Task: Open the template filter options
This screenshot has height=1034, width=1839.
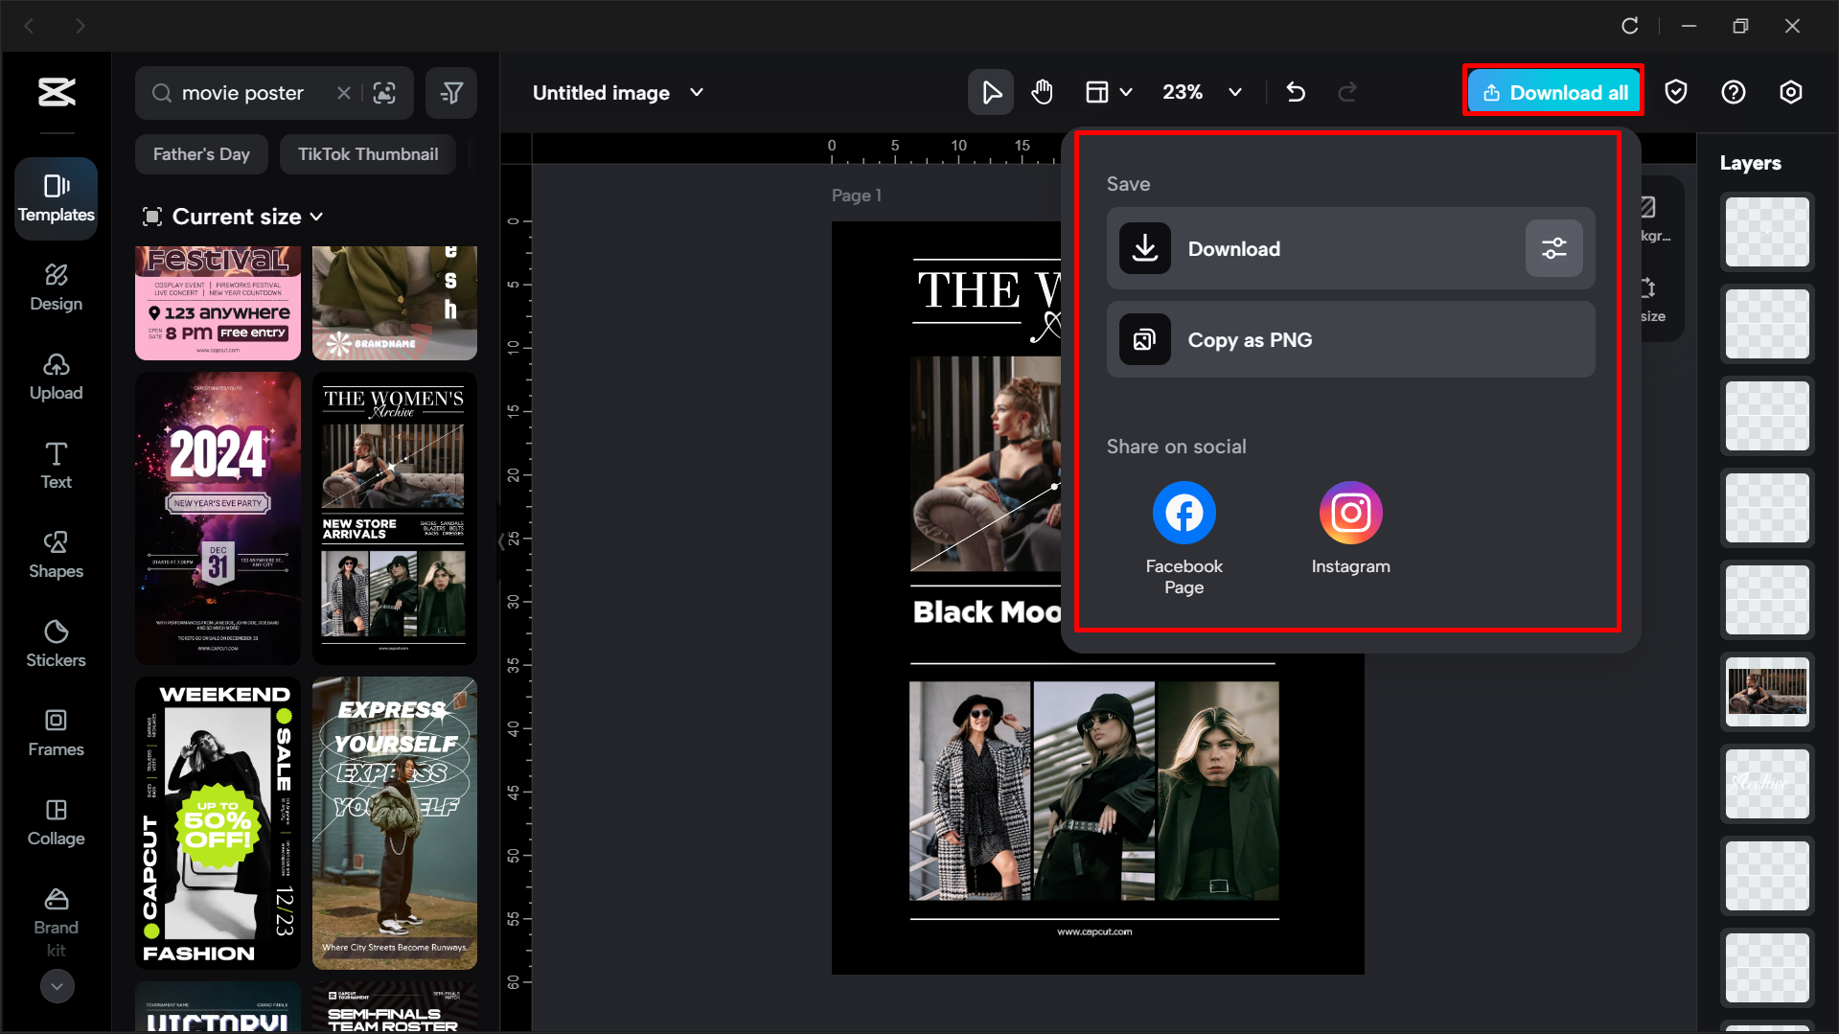Action: click(451, 93)
